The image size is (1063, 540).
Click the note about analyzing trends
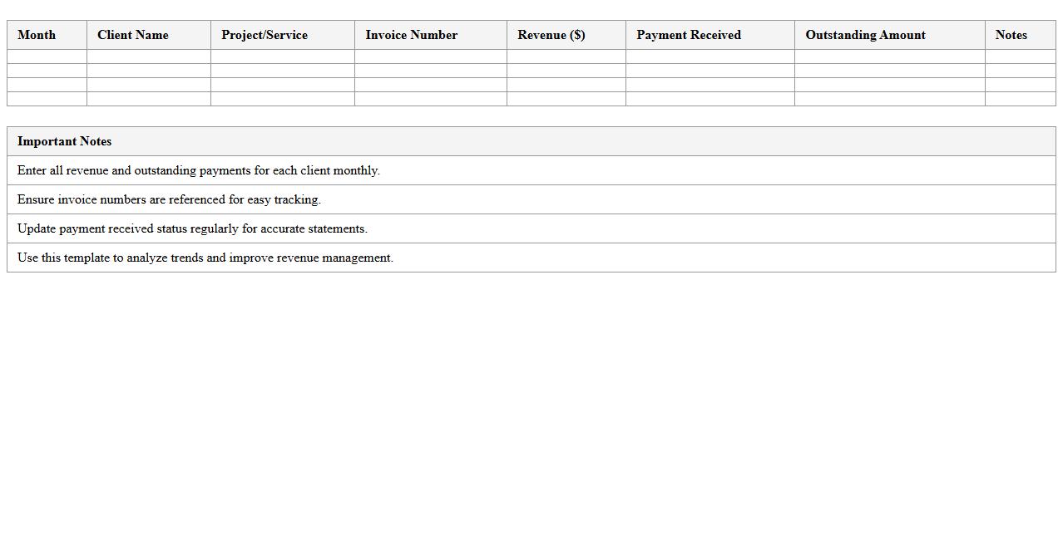click(205, 258)
